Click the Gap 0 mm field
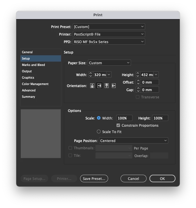Screen dimensions: 196x208 pyautogui.click(x=150, y=90)
